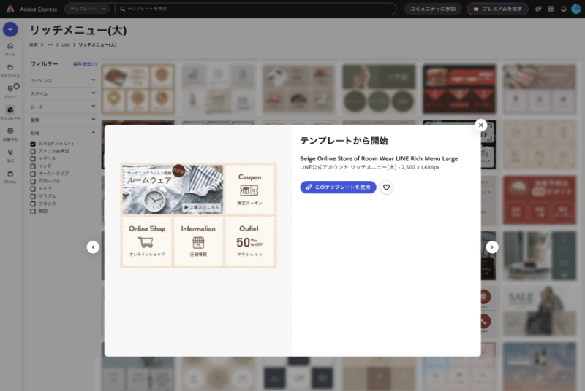The width and height of the screenshot is (585, 391).
Task: Check the イギリス region checkbox
Action: point(33,158)
